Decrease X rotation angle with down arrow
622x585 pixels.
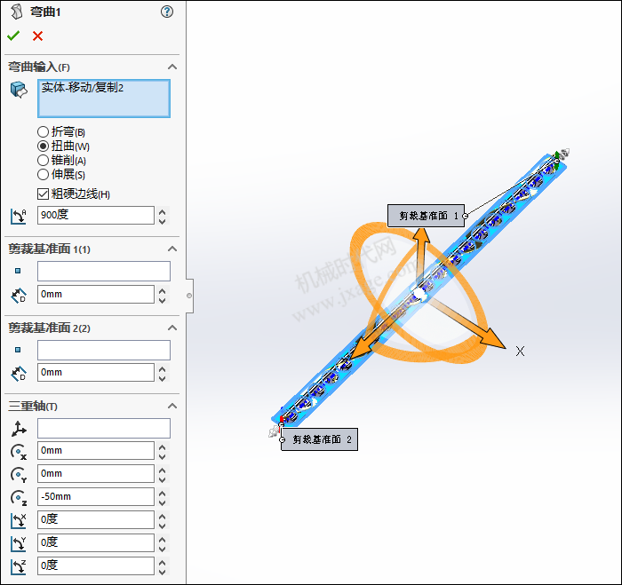point(163,526)
